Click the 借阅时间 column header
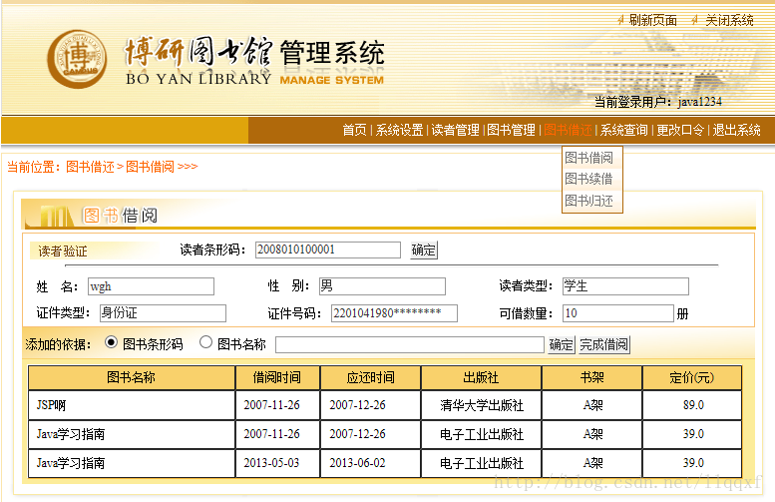Image resolution: width=775 pixels, height=502 pixels. [277, 378]
